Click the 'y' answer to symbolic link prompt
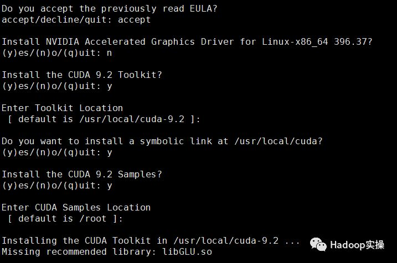 tap(109, 152)
